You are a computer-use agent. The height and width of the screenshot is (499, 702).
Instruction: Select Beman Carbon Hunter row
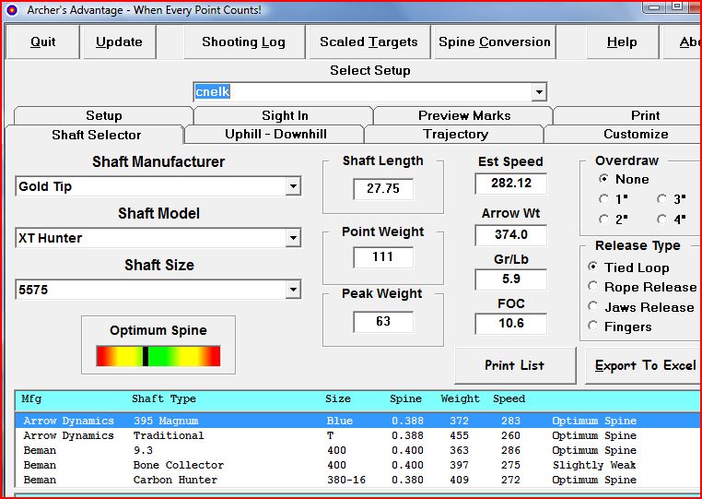tap(358, 480)
